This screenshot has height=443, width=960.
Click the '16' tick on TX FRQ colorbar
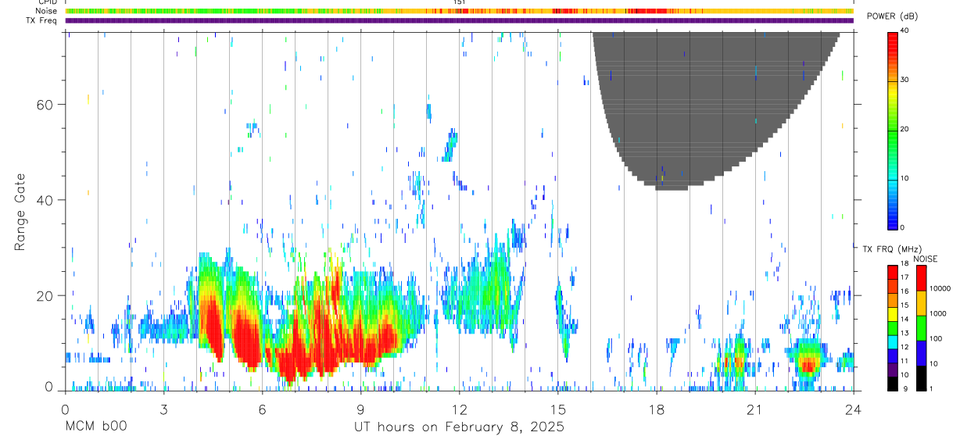click(906, 291)
